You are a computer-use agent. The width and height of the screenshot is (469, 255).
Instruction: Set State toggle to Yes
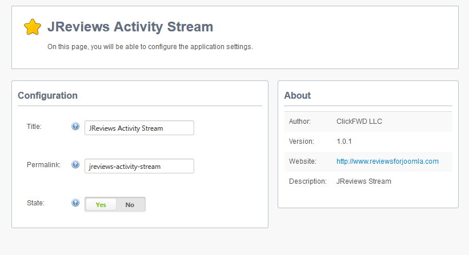click(101, 205)
